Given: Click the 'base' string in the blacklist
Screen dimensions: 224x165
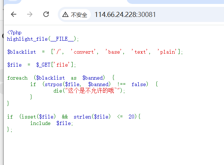Looking at the screenshot, I should [115, 52].
